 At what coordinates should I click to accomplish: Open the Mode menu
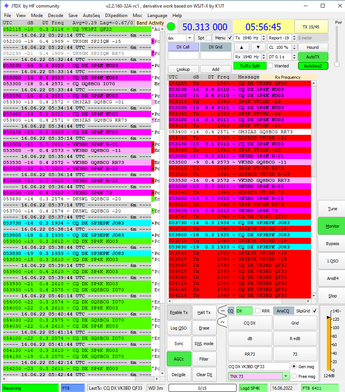tap(37, 16)
